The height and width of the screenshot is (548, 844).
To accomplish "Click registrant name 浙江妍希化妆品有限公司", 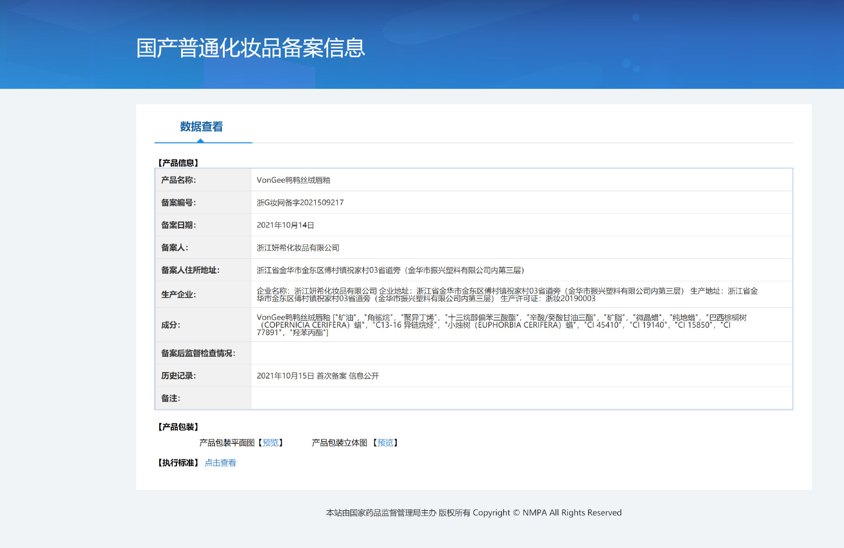I will [298, 248].
